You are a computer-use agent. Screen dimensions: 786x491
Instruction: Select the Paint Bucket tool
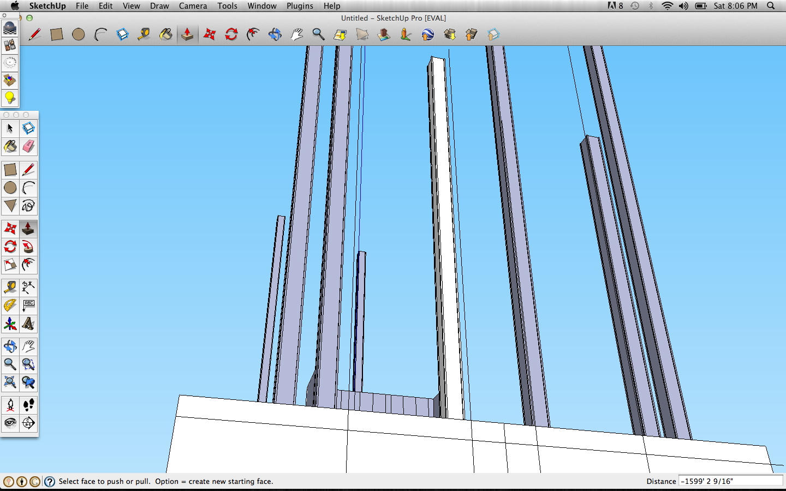10,146
